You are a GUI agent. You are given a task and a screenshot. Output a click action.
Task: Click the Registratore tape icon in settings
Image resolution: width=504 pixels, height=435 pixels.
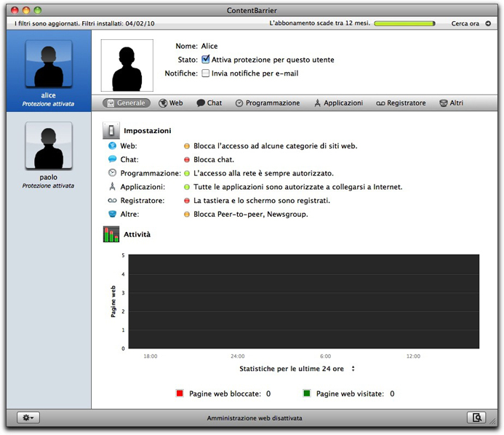[112, 200]
